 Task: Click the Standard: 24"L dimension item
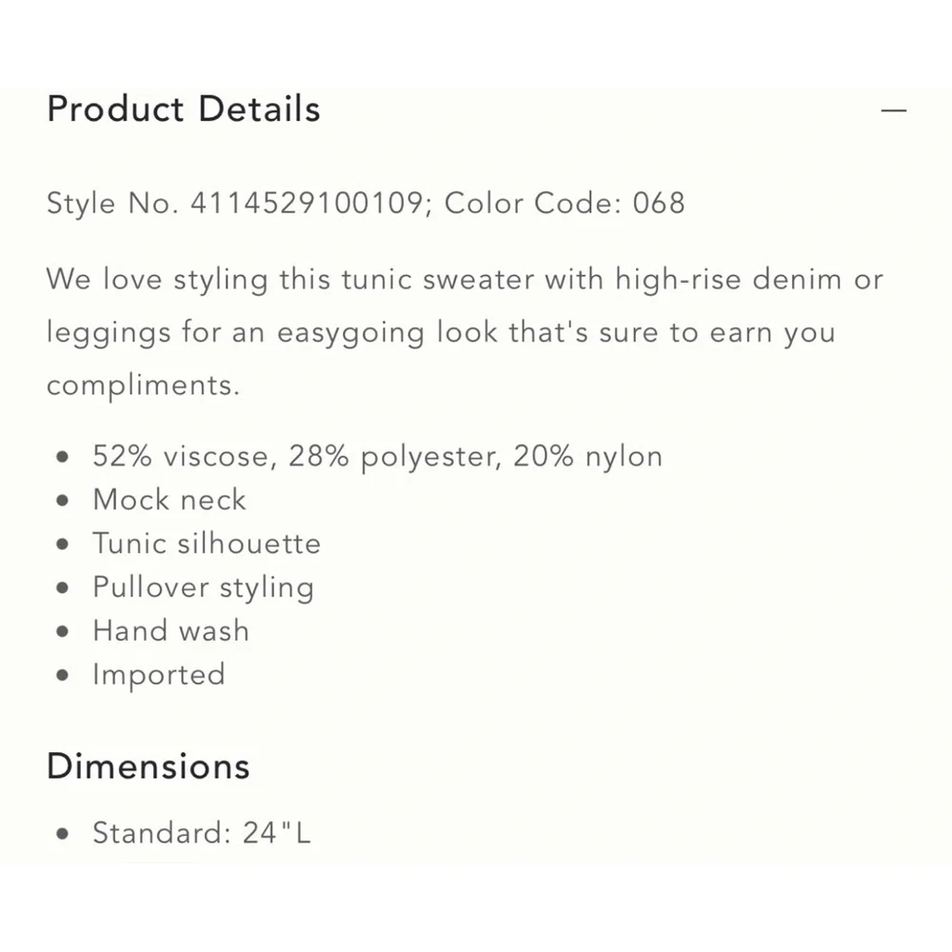(x=202, y=833)
